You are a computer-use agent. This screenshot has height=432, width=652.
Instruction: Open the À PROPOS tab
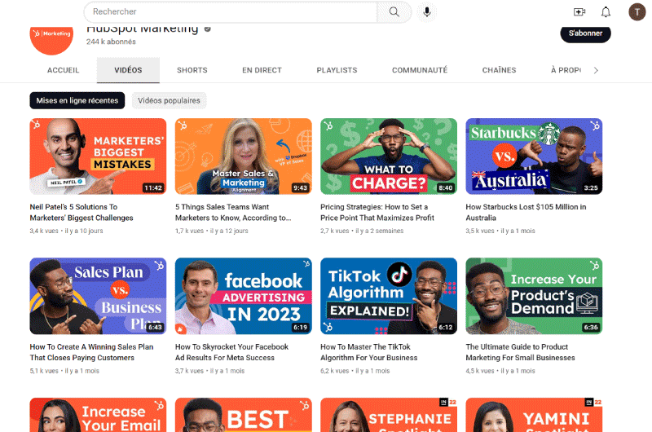pos(566,70)
